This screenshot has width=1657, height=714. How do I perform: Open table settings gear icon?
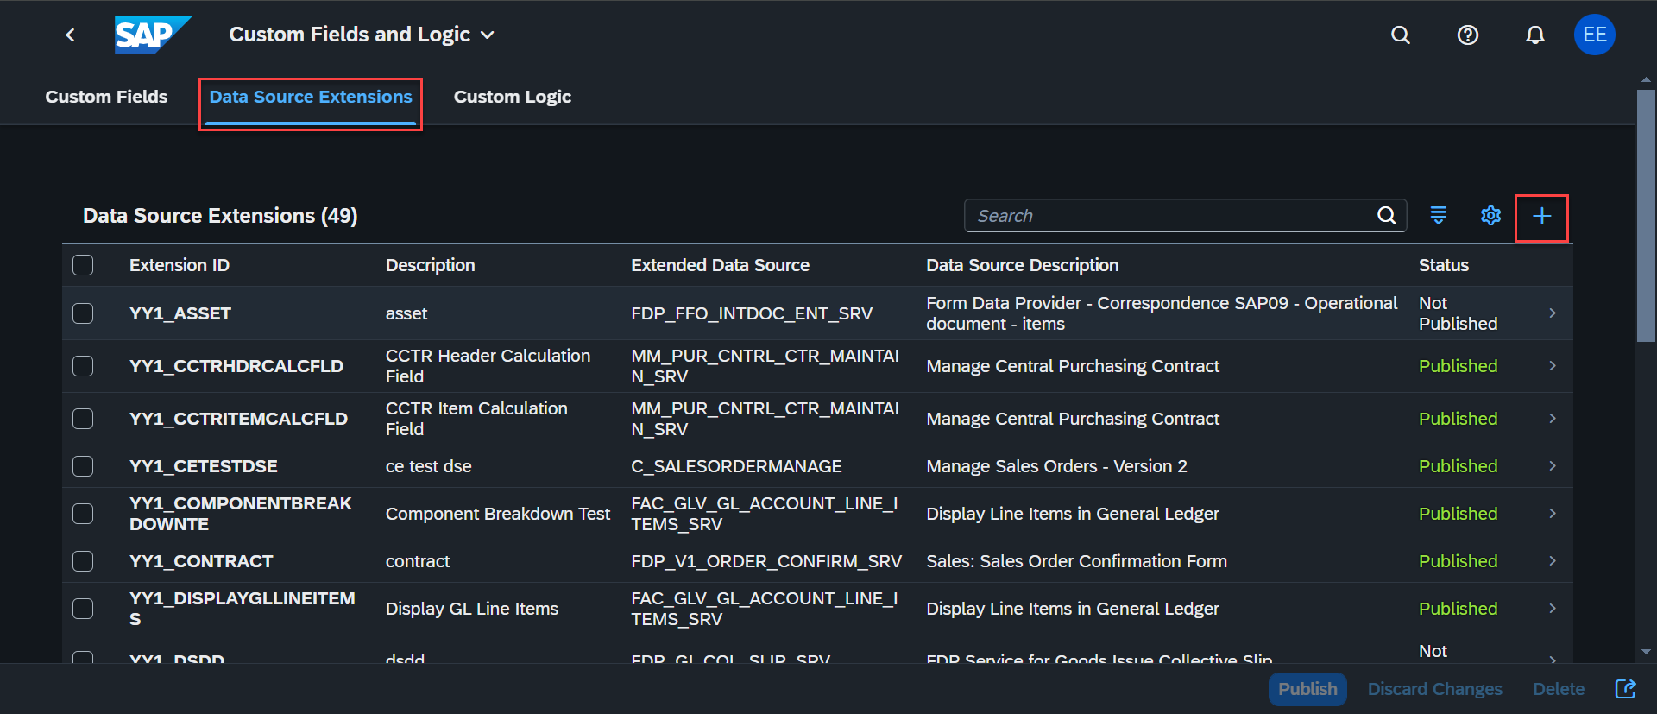tap(1491, 216)
